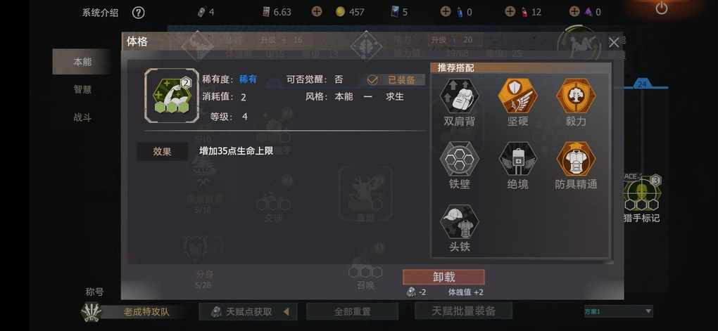Select the 双肩背 backpack talent icon
Image resolution: width=718 pixels, height=331 pixels.
coord(459,96)
